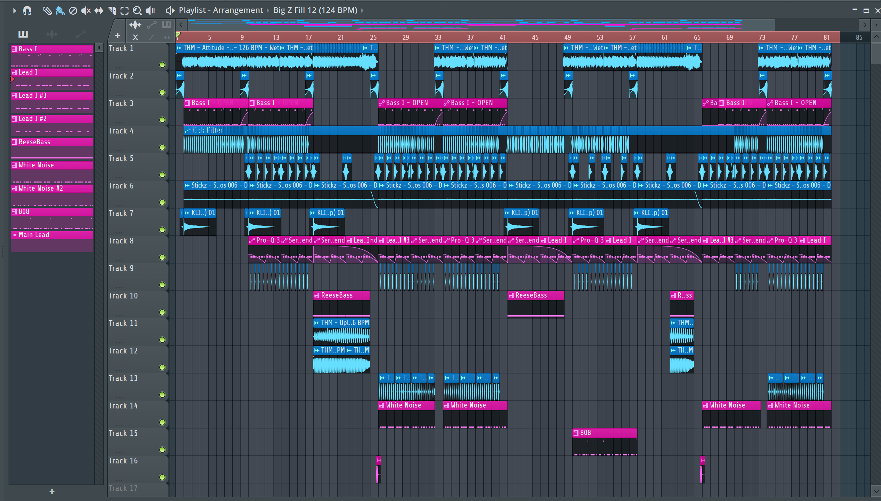Open the Playlist - Arrangement menu
This screenshot has width=881, height=501.
(221, 10)
